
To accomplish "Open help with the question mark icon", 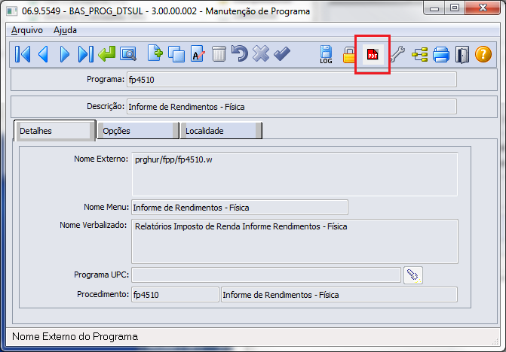I will pyautogui.click(x=483, y=54).
